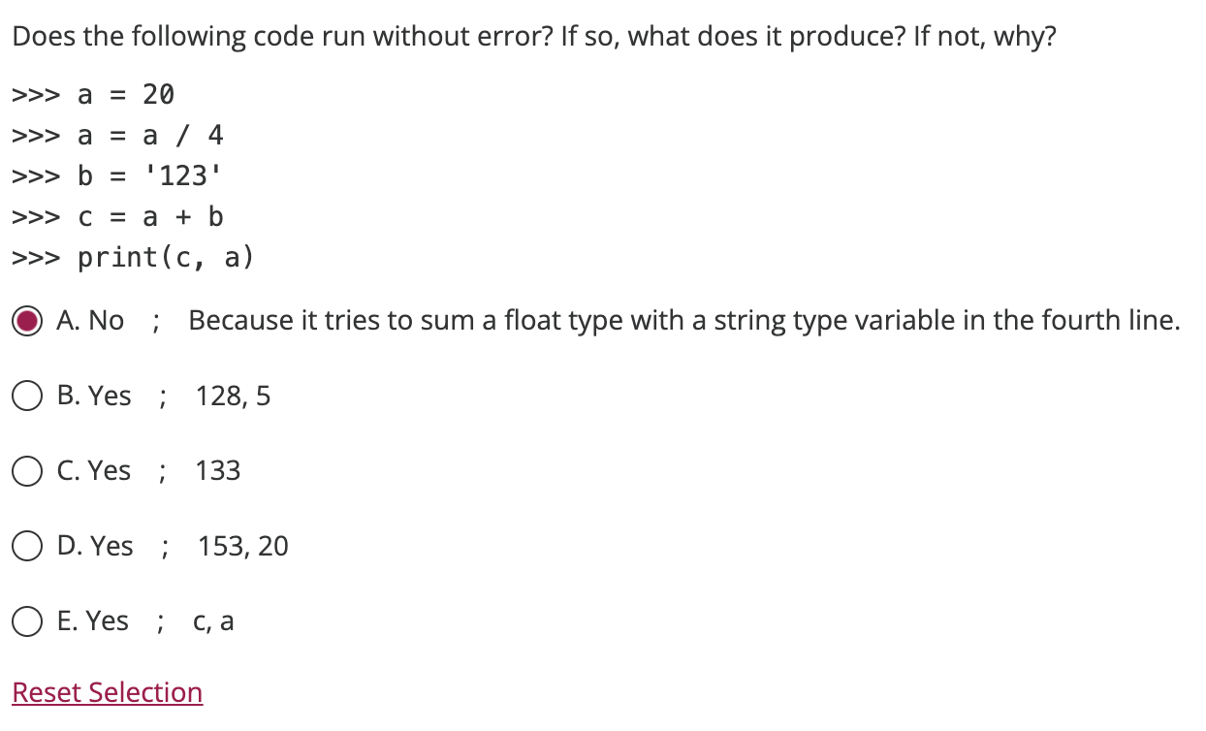Screen dimensions: 1206x731
Task: Select answer option E radio button
Action: point(27,620)
